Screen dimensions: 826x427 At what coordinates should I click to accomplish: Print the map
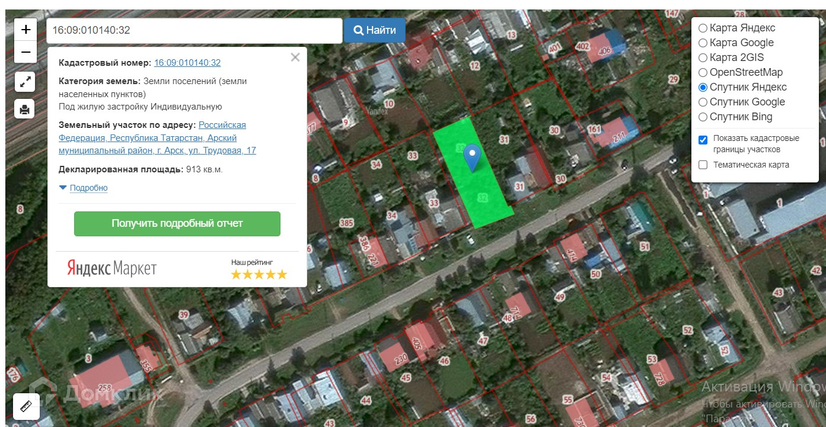click(25, 109)
